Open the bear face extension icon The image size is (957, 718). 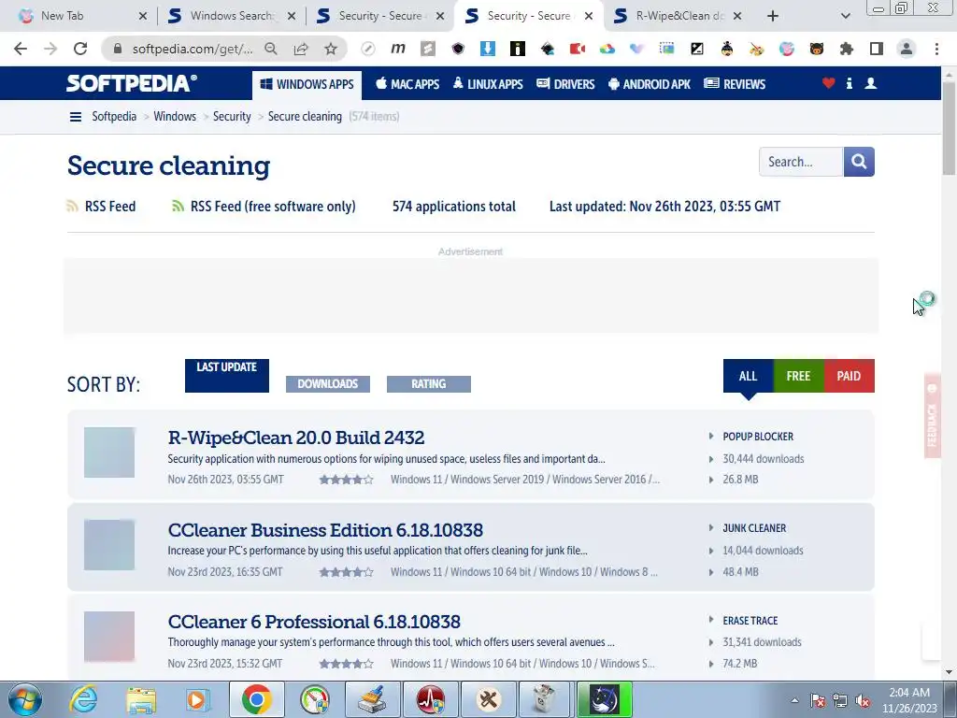coord(817,49)
